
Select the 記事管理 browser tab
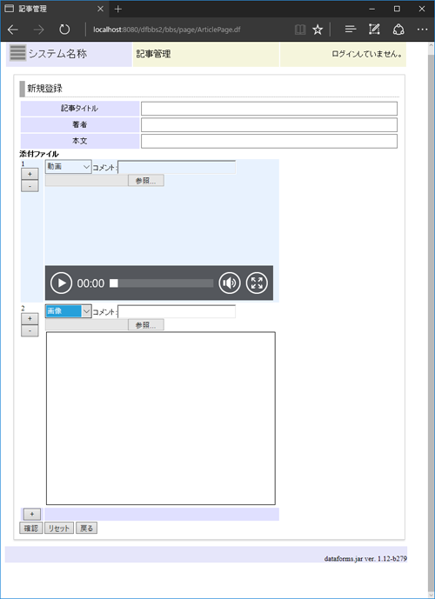click(x=54, y=9)
